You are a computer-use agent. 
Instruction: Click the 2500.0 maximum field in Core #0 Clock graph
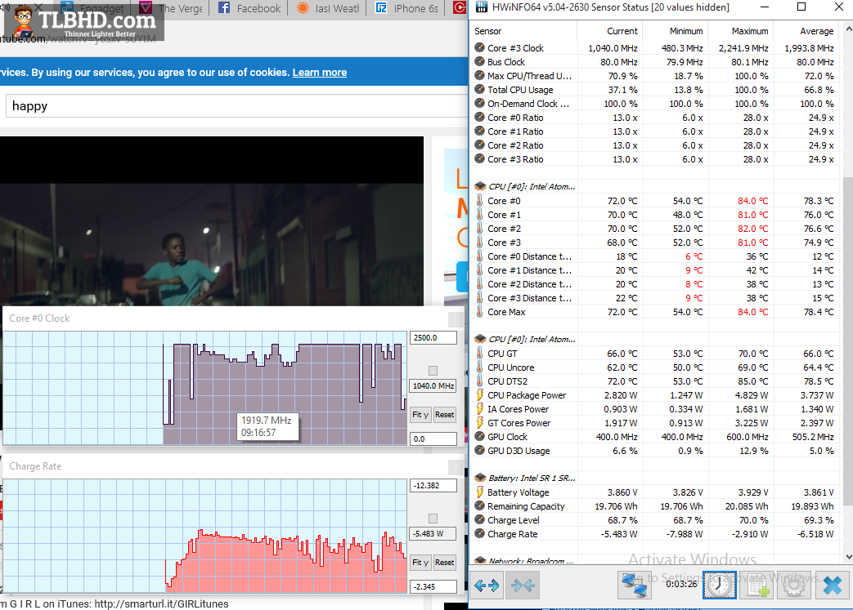433,337
